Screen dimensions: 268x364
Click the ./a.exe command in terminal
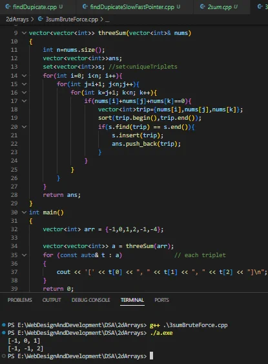click(161, 333)
